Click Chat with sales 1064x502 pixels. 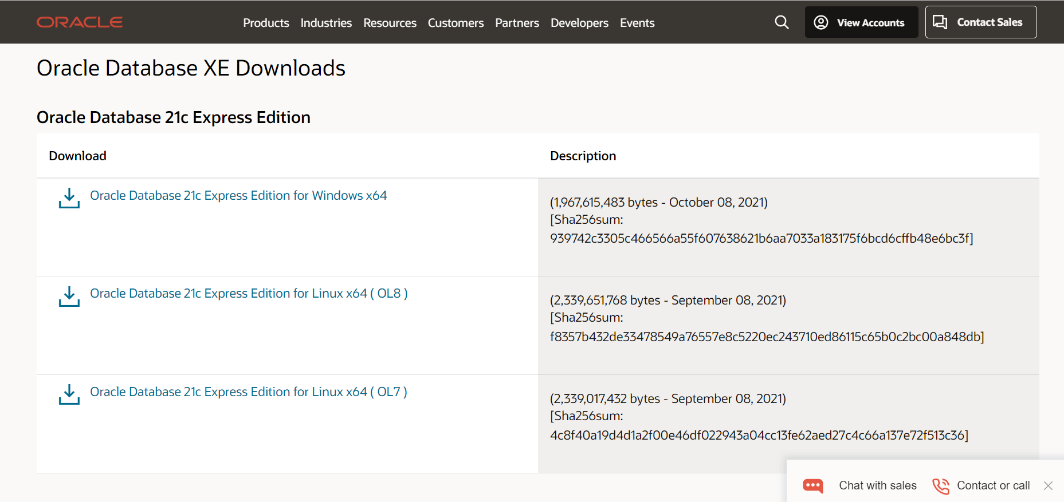tap(878, 485)
